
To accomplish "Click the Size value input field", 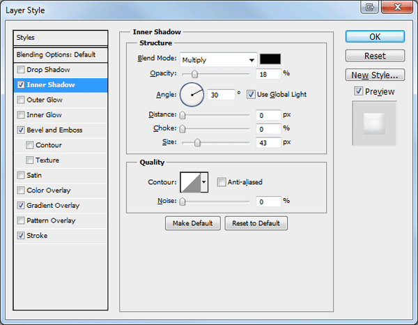I will coord(268,143).
